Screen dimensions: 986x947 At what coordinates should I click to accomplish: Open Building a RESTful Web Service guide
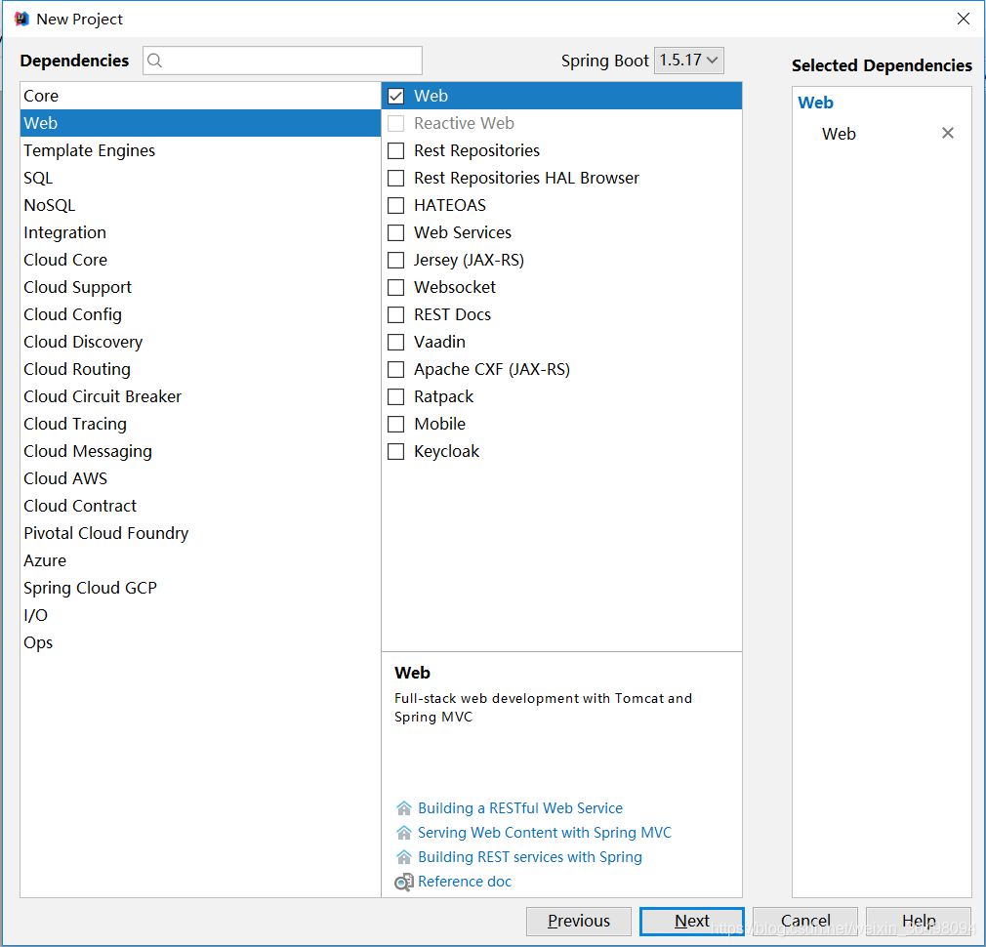[520, 808]
